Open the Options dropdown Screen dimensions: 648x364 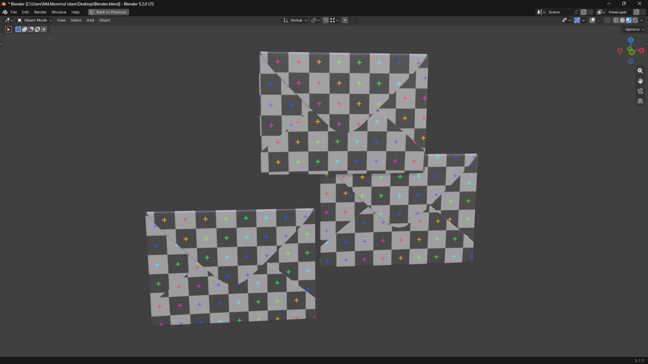tap(634, 30)
